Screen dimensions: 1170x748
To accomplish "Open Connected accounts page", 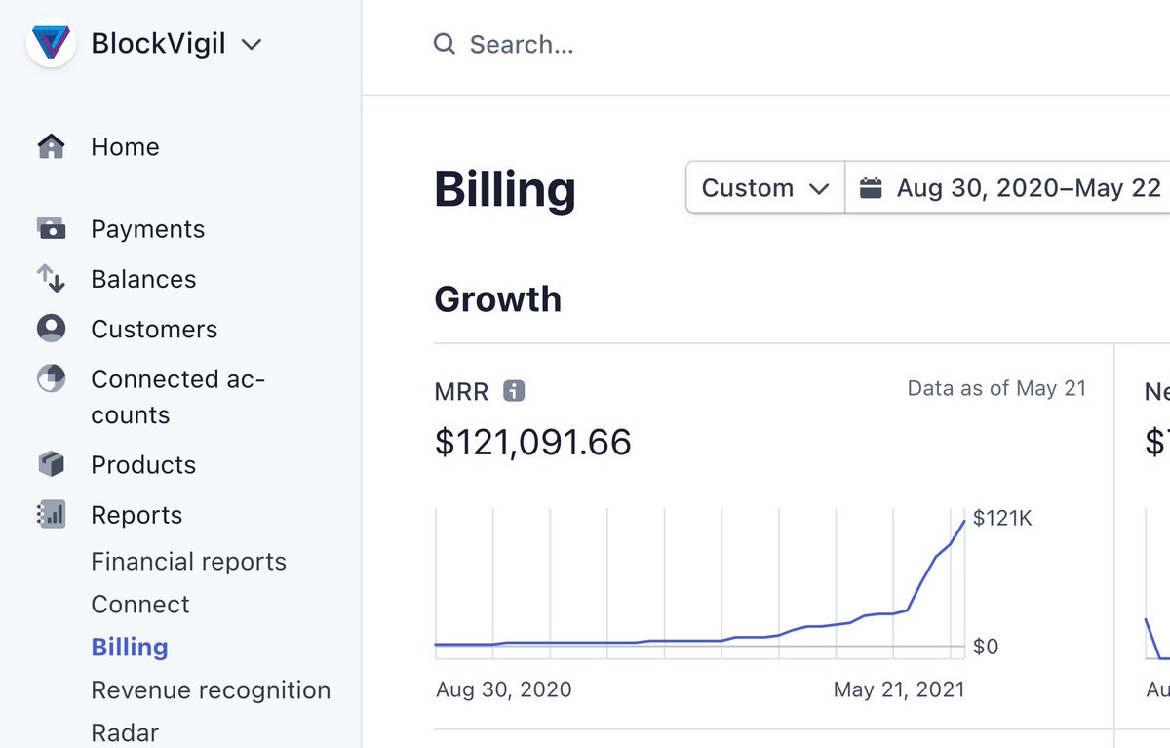I will 178,397.
